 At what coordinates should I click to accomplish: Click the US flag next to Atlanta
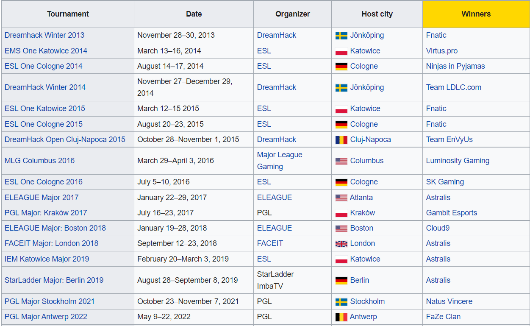(x=341, y=198)
